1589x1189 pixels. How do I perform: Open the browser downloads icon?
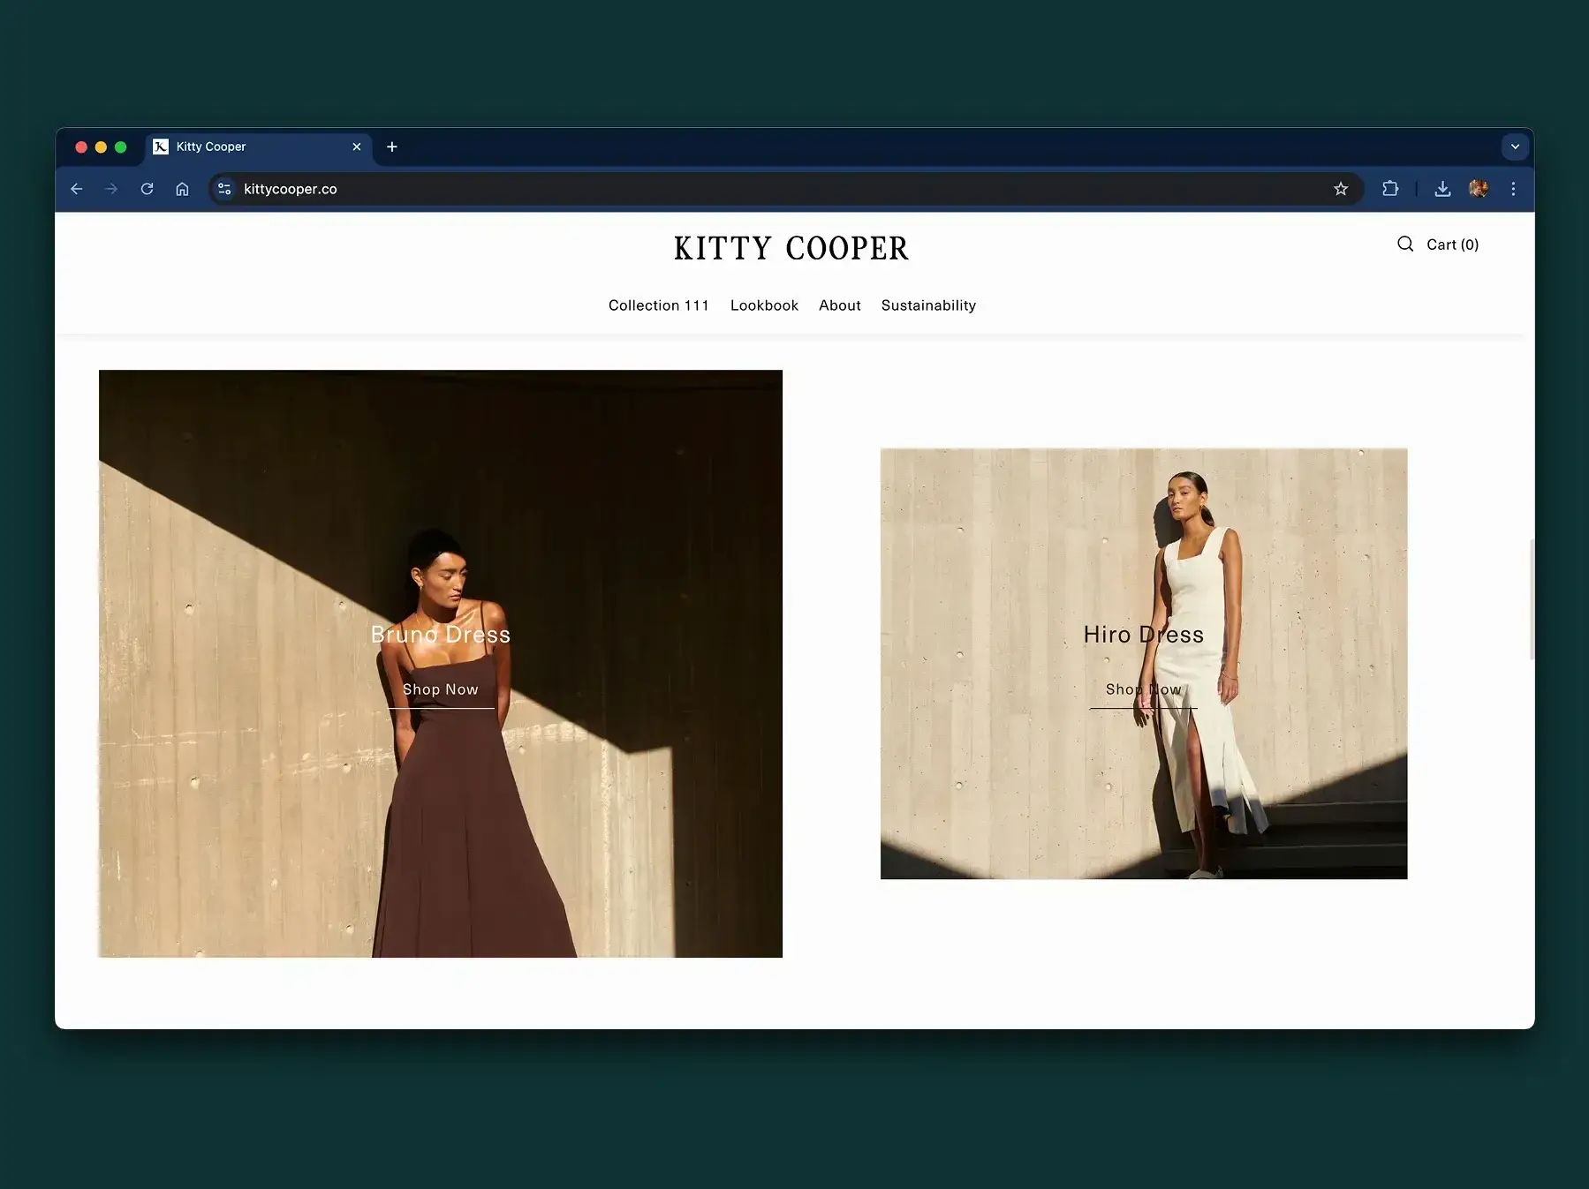click(x=1442, y=189)
